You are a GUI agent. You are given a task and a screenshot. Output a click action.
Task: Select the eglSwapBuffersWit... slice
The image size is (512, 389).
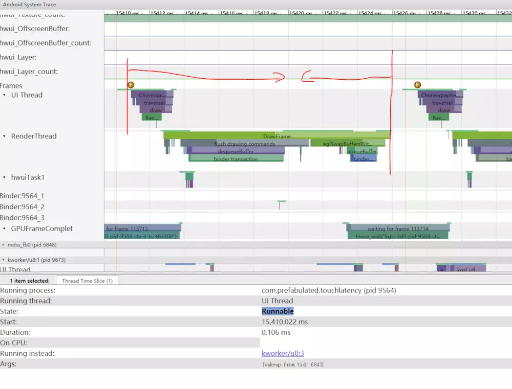[348, 144]
